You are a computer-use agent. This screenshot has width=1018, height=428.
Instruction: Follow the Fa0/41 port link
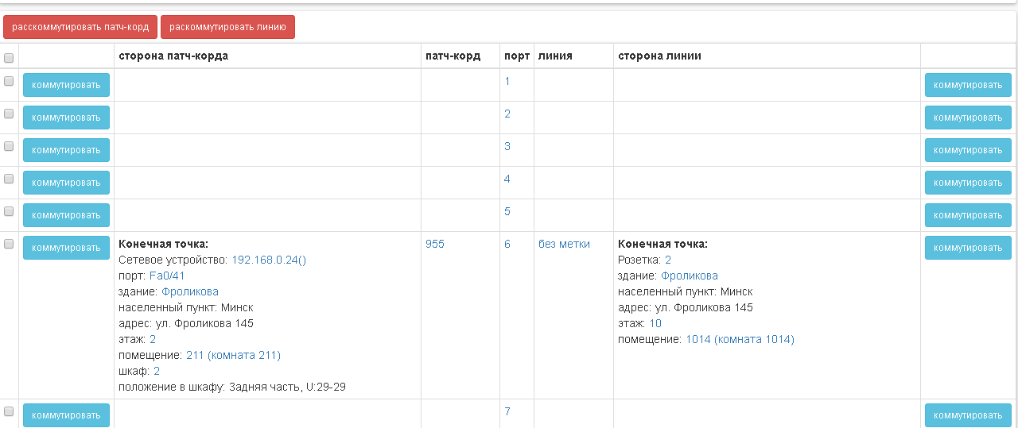(167, 276)
